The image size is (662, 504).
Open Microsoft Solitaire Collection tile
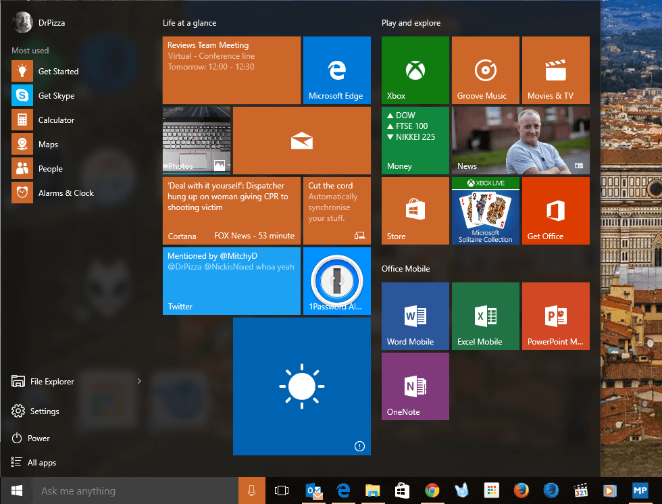[x=486, y=211]
